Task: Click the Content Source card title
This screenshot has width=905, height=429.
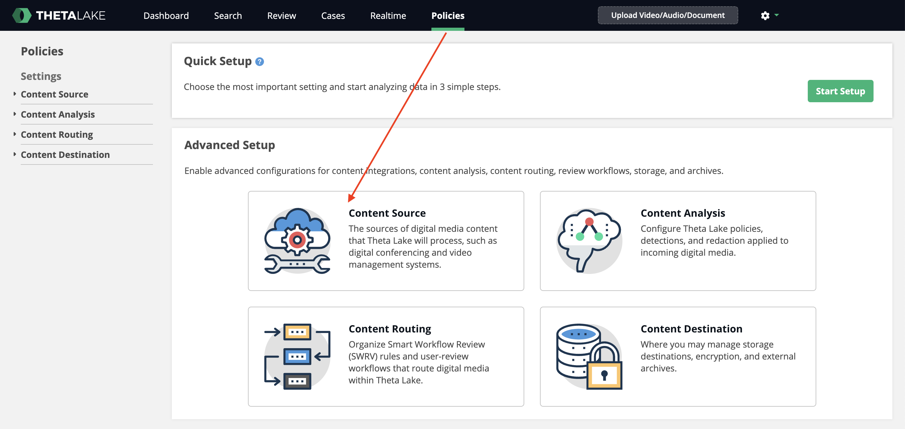Action: tap(387, 213)
